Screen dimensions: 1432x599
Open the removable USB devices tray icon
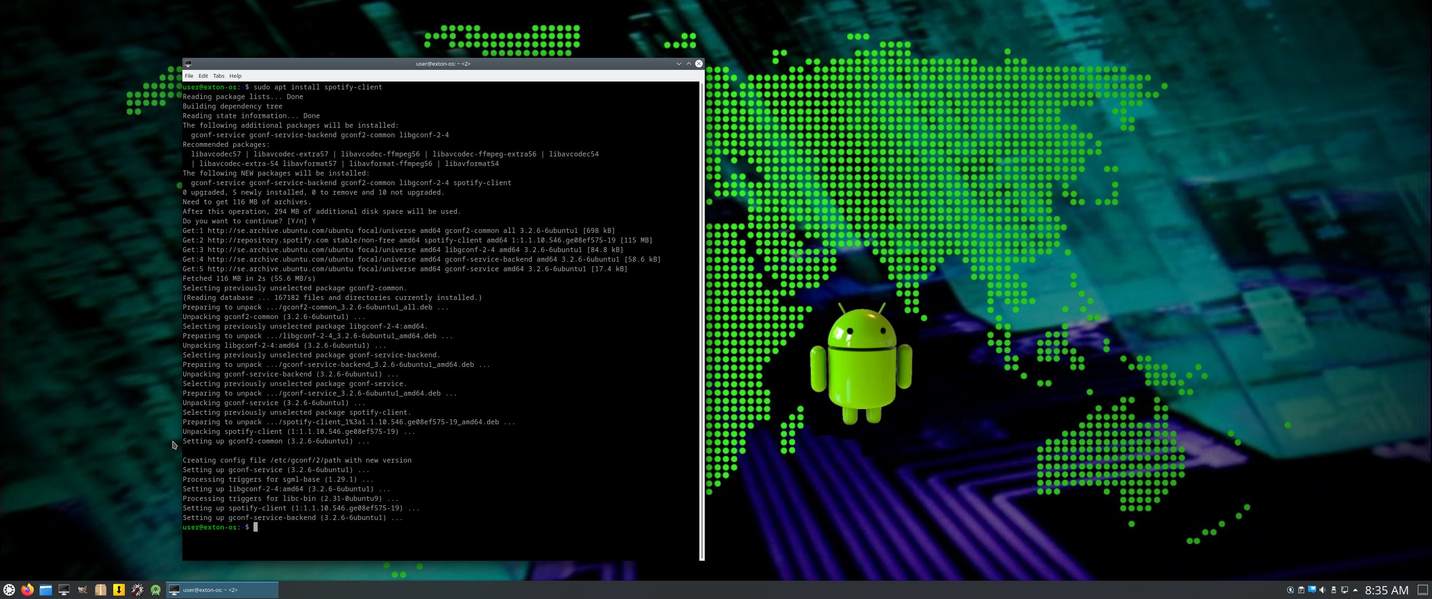[1334, 589]
